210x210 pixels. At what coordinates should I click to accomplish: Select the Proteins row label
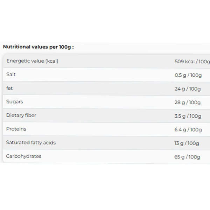tap(16, 129)
